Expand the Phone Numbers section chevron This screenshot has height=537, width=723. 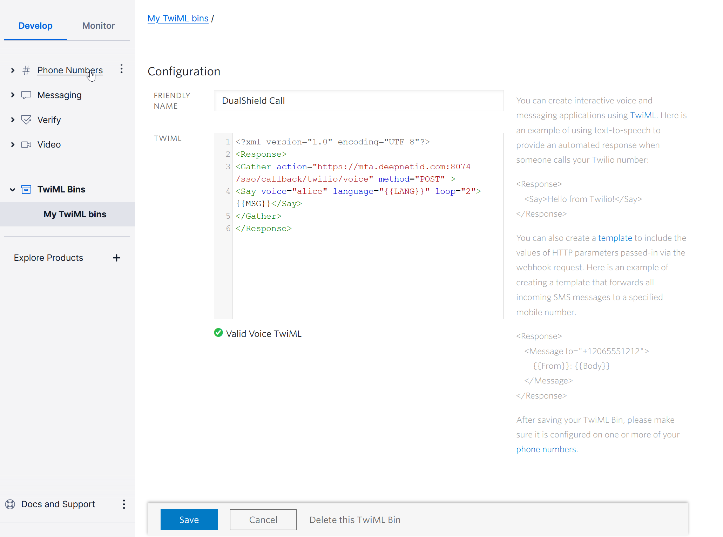click(x=13, y=70)
